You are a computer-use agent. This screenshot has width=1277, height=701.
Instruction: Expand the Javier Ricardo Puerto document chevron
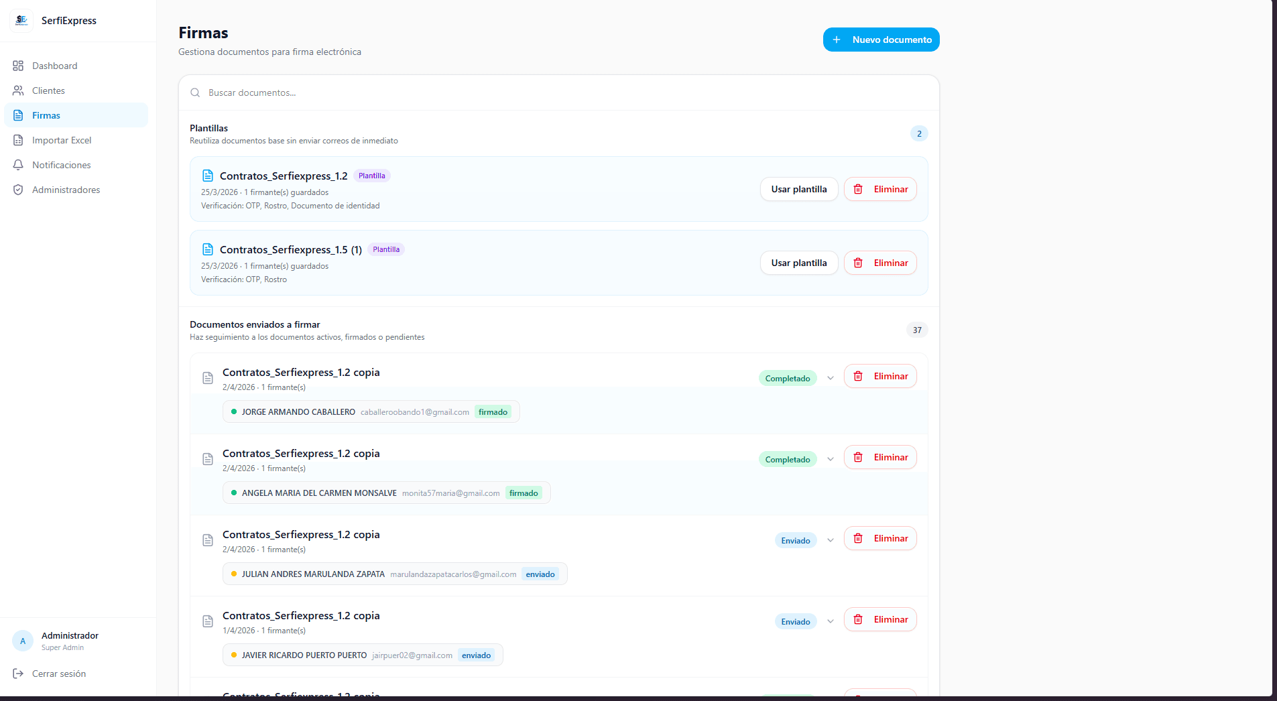[x=831, y=621]
